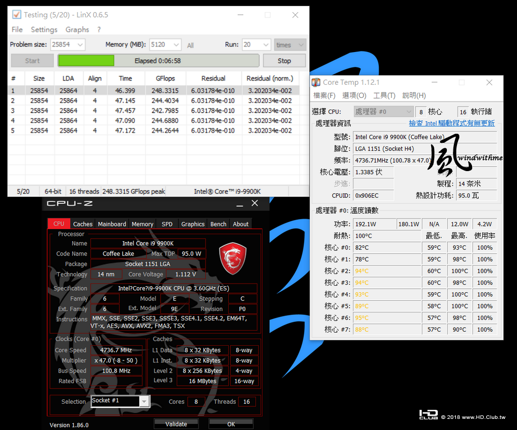The height and width of the screenshot is (430, 517).
Task: Click the CPU-Z Specification field
Action: point(174,288)
